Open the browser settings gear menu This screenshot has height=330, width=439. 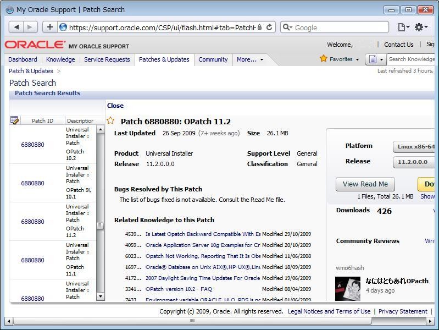pyautogui.click(x=421, y=27)
